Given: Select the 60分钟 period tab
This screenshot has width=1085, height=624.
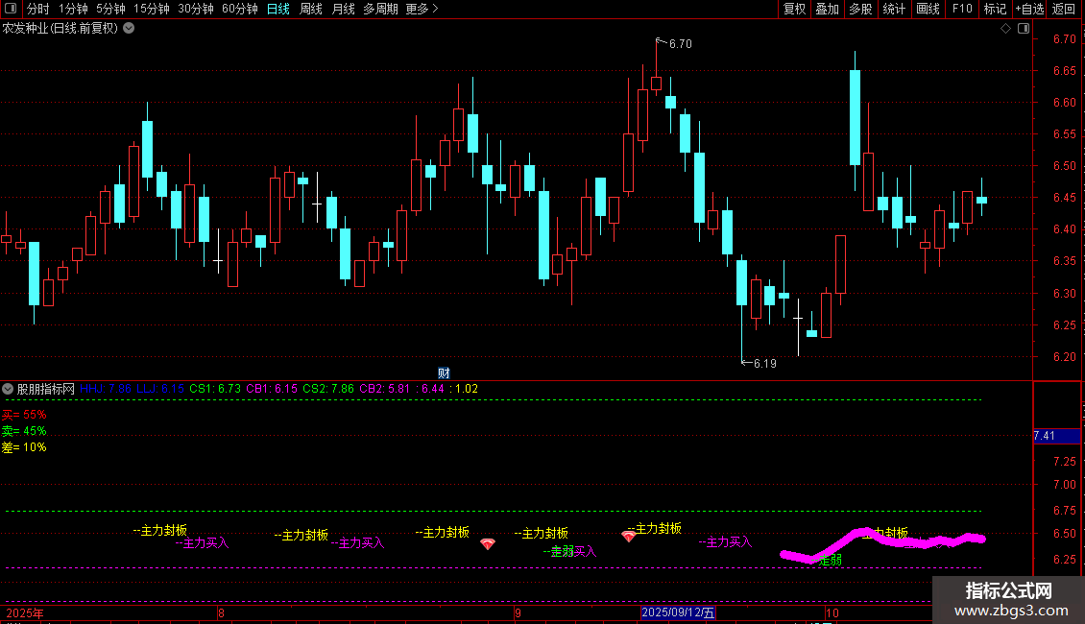Looking at the screenshot, I should tap(239, 9).
